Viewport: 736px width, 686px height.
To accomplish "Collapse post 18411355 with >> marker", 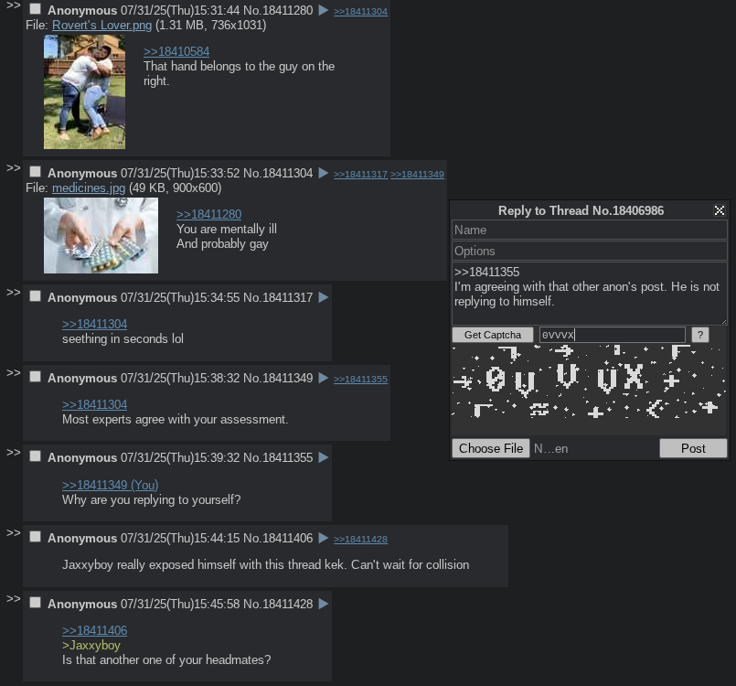I will tap(14, 453).
